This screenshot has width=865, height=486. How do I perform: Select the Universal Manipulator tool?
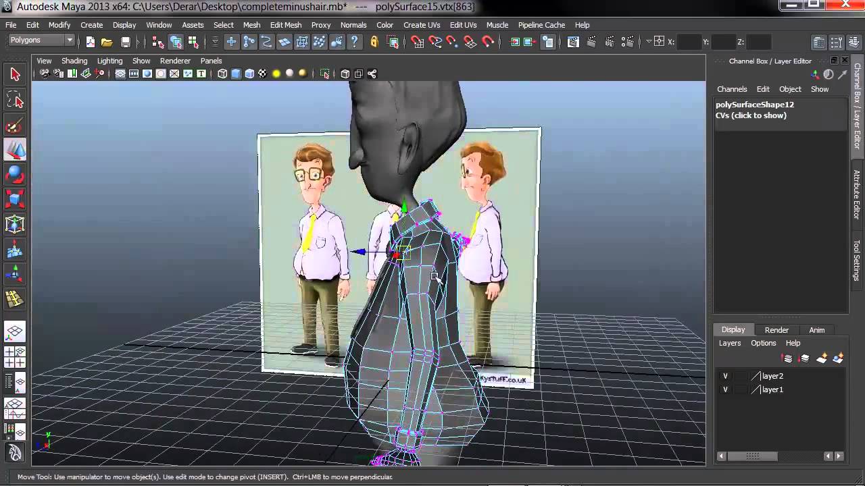(x=15, y=224)
